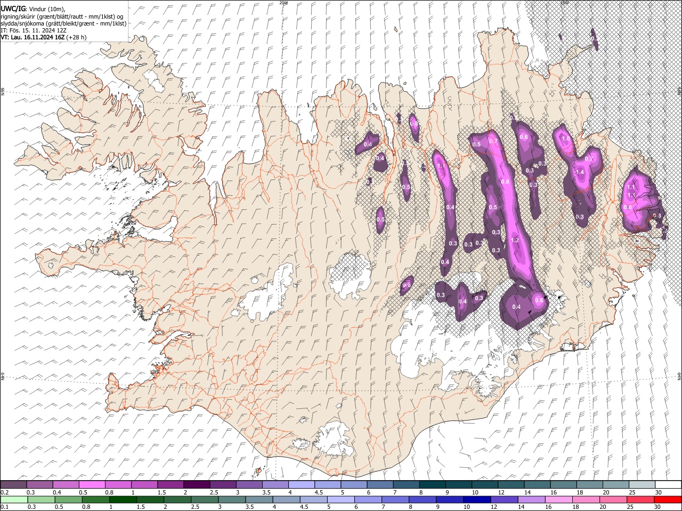Click the 0.1–0.3 palest green swatch, bottom row
The width and height of the screenshot is (682, 511).
click(14, 499)
